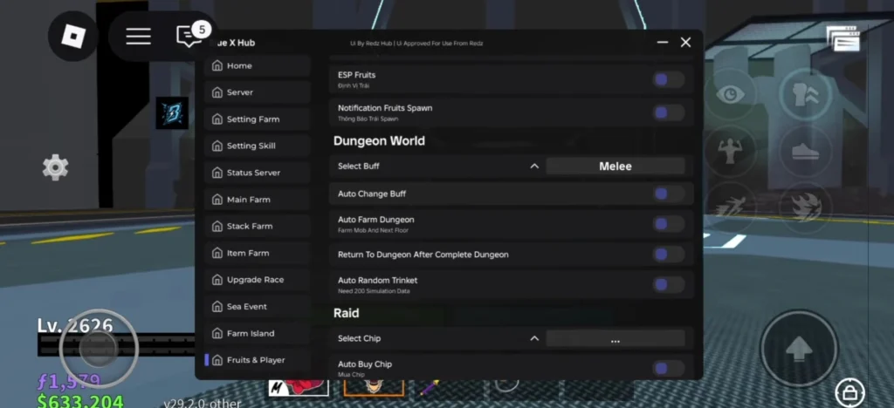Enable the ESP Fruits toggle
This screenshot has height=408, width=894.
[x=669, y=79]
